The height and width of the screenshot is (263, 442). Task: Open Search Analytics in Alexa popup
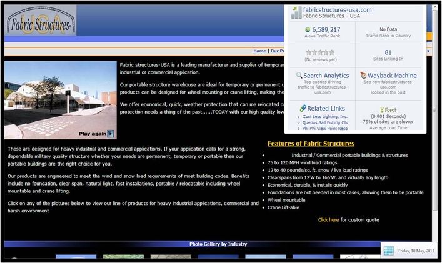tap(326, 76)
